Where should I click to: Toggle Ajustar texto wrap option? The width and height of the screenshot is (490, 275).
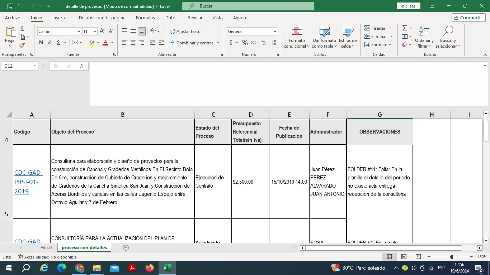(185, 32)
